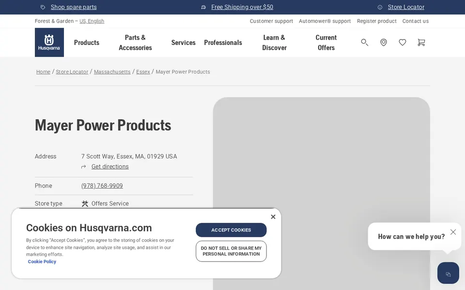
Task: Click the Shop spare parts link
Action: click(74, 7)
